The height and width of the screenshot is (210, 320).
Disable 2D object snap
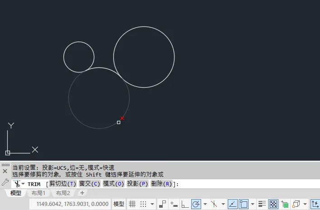point(244,204)
